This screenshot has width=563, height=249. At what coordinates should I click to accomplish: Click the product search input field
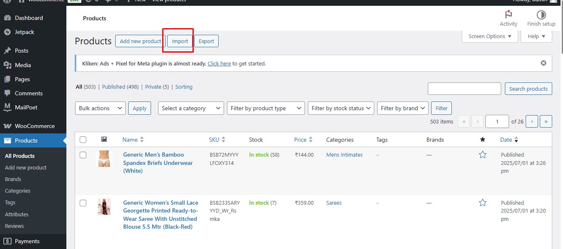464,89
